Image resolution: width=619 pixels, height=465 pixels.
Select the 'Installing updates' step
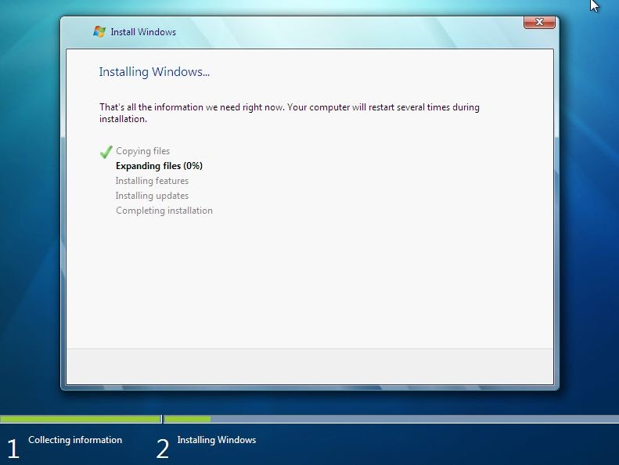click(x=152, y=196)
